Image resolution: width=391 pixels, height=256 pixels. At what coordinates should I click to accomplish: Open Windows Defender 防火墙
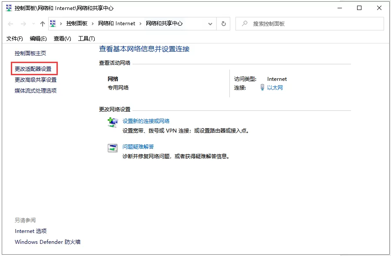click(47, 242)
